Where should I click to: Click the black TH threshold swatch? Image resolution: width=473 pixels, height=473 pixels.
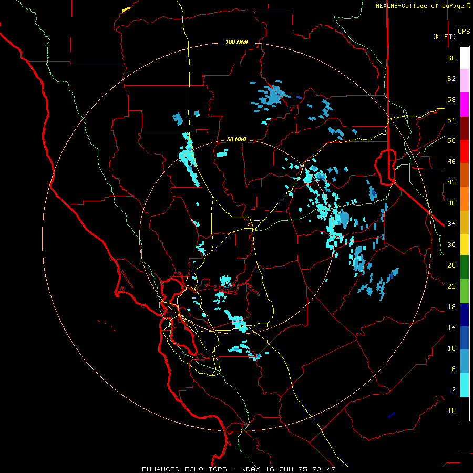click(464, 409)
